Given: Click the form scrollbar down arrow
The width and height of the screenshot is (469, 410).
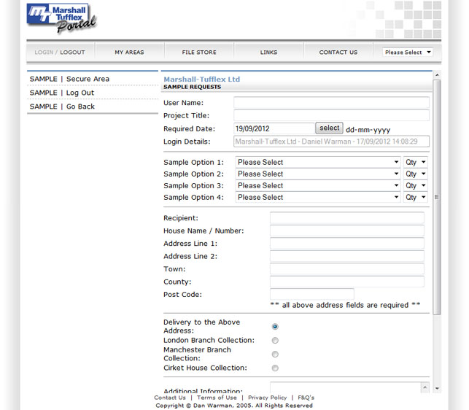Looking at the screenshot, I should tap(437, 389).
